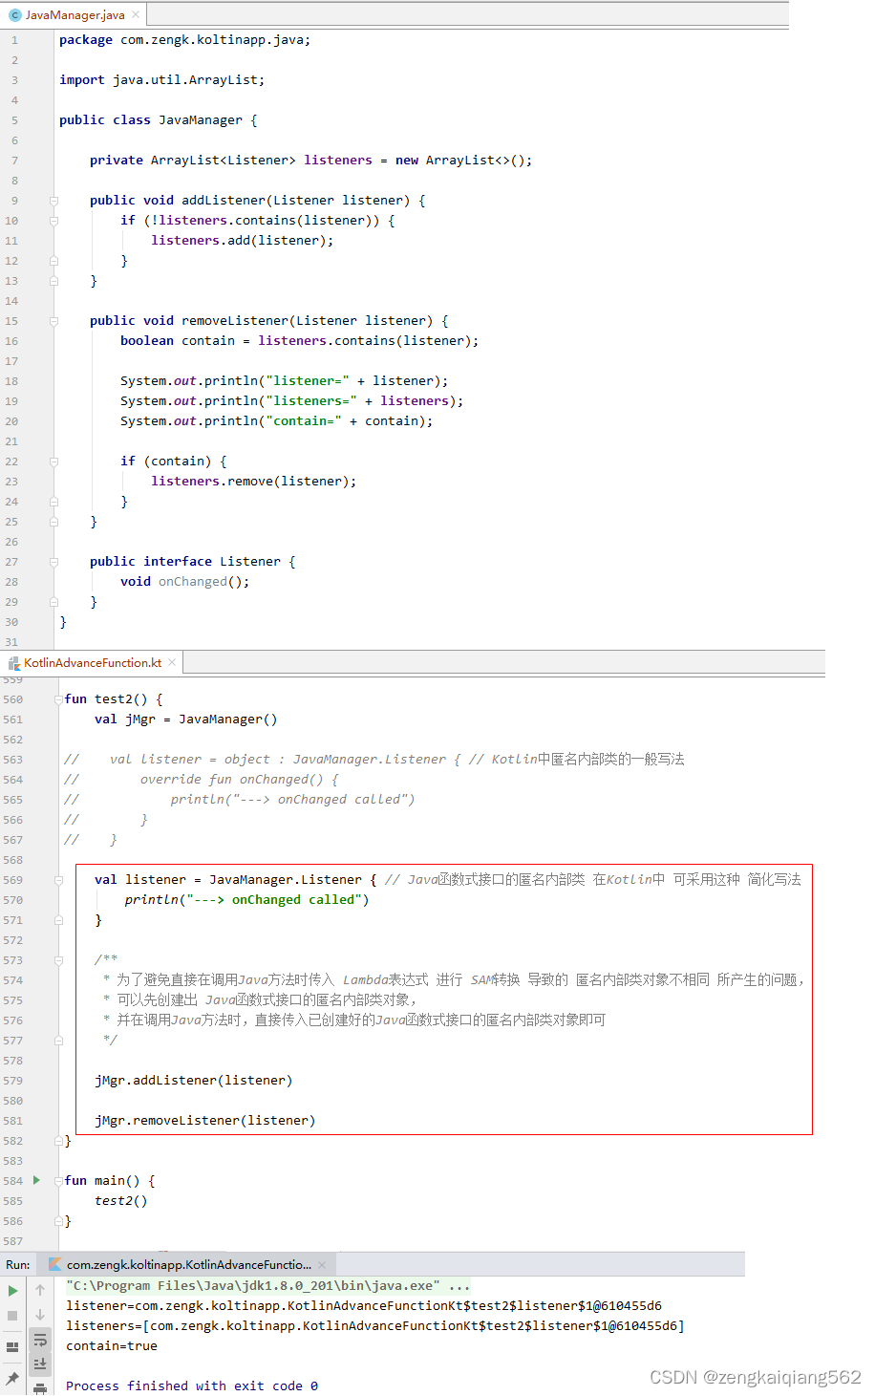Screen dimensions: 875x1396
Task: Click line number 581 in Kotlin gutter
Action: [x=12, y=1121]
